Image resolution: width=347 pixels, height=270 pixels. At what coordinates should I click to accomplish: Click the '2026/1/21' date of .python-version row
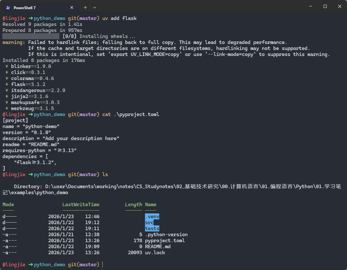[x=61, y=235]
